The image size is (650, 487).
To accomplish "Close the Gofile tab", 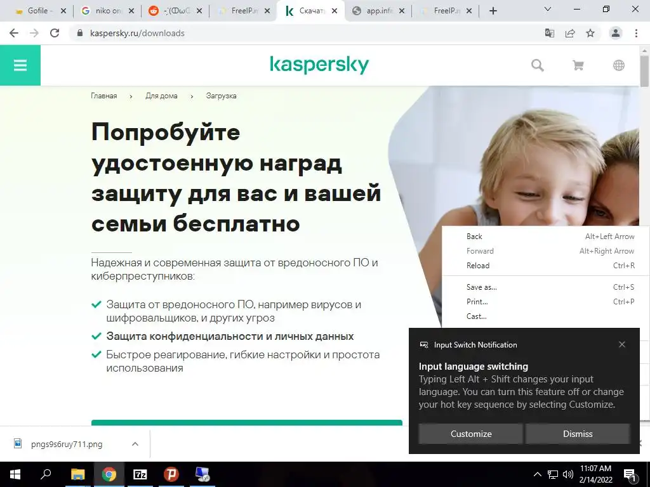I will pyautogui.click(x=63, y=11).
